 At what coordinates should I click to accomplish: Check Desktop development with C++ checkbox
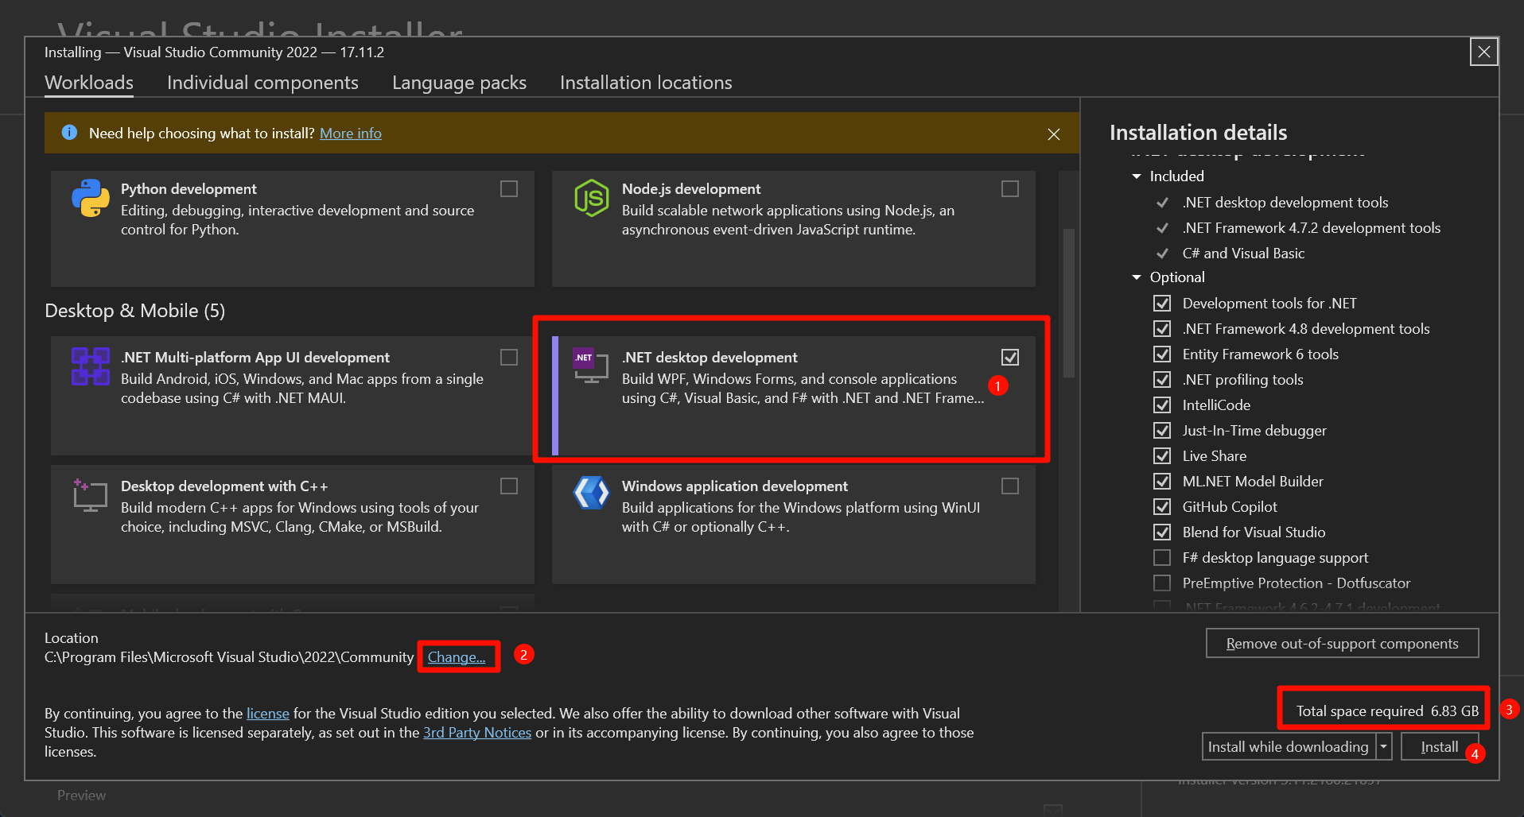509,486
